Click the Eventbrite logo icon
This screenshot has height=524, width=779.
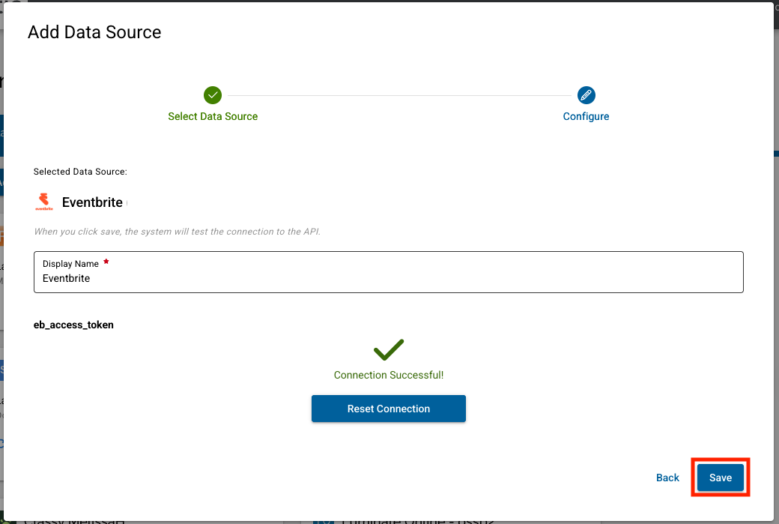(44, 202)
